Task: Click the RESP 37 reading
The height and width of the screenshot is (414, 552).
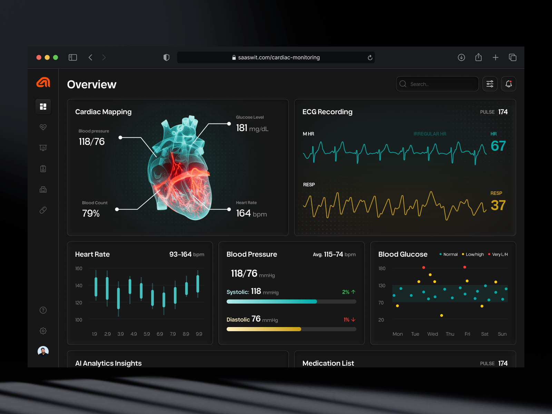Action: tap(498, 205)
